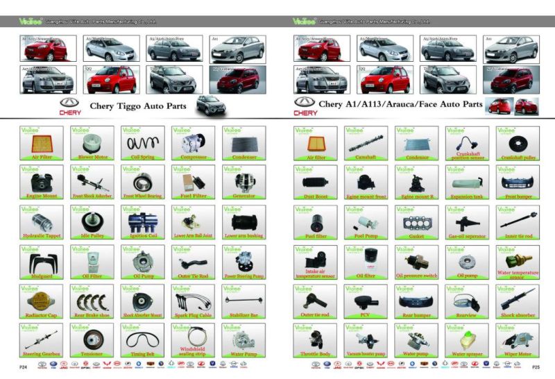The height and width of the screenshot is (379, 555).
Task: Select the Windshield sealing strip card
Action: tap(193, 340)
